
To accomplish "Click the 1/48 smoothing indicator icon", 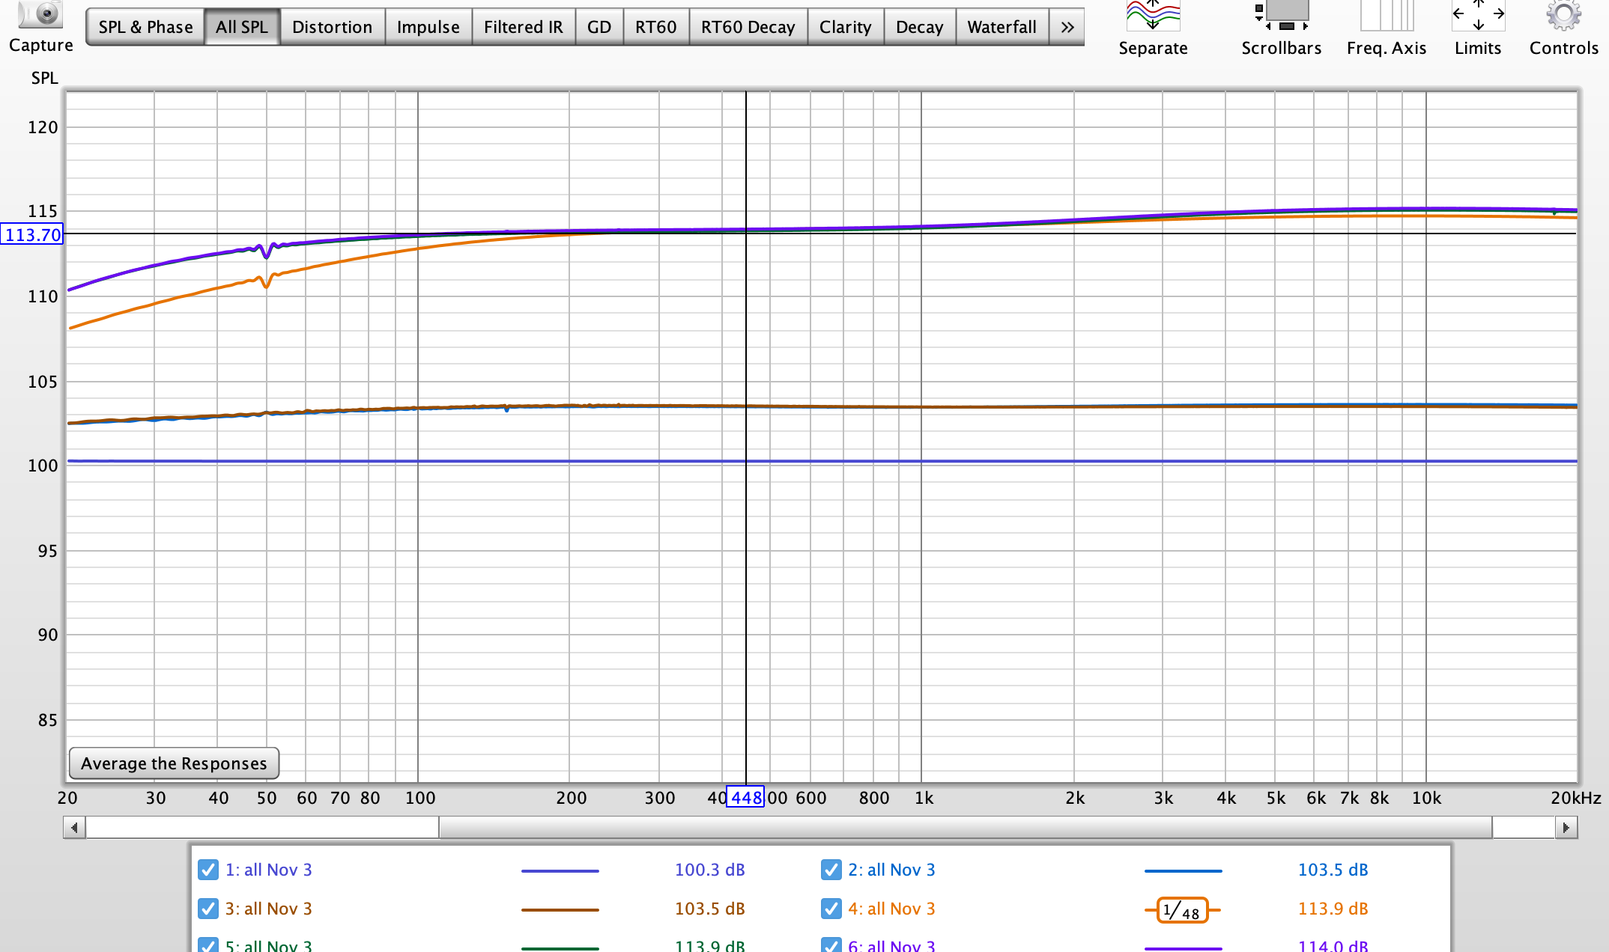I will [1183, 910].
